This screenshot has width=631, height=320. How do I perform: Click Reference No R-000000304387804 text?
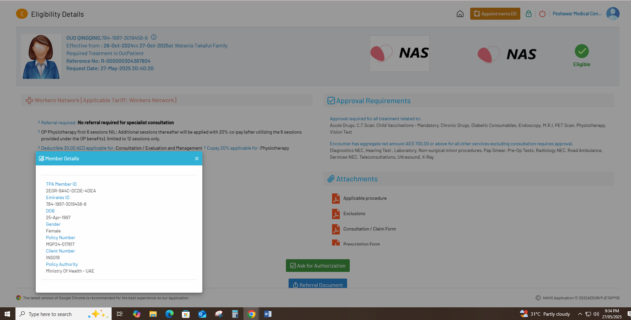(108, 61)
